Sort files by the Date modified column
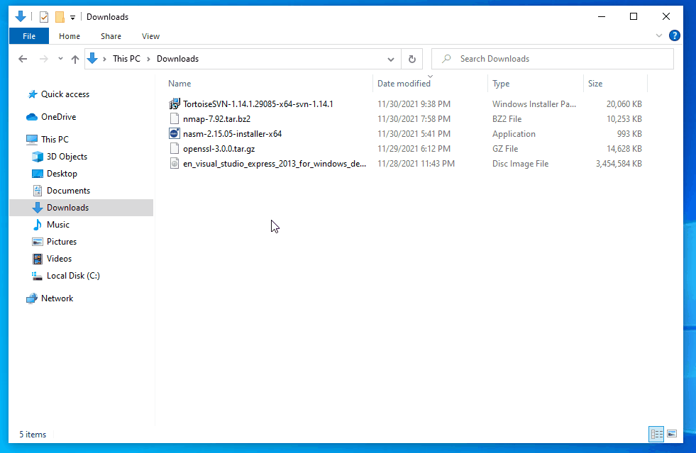This screenshot has width=696, height=453. 404,84
